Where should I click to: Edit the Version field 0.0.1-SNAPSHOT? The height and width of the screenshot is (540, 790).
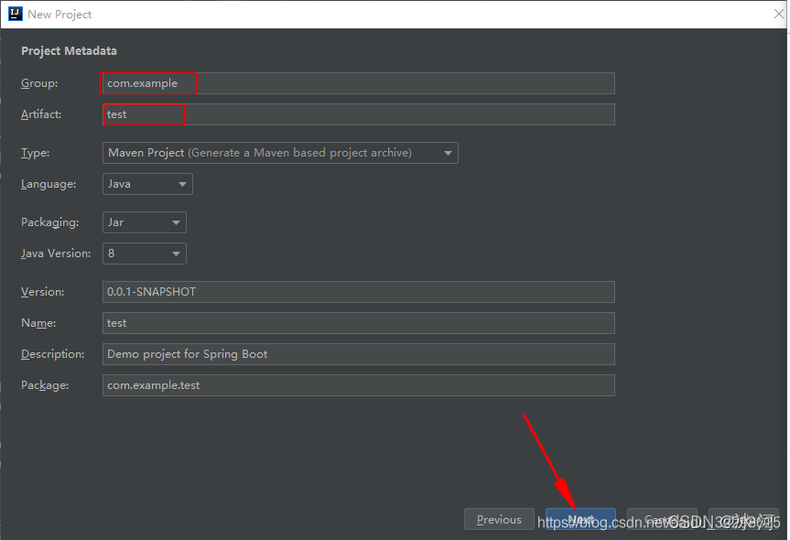click(x=358, y=292)
